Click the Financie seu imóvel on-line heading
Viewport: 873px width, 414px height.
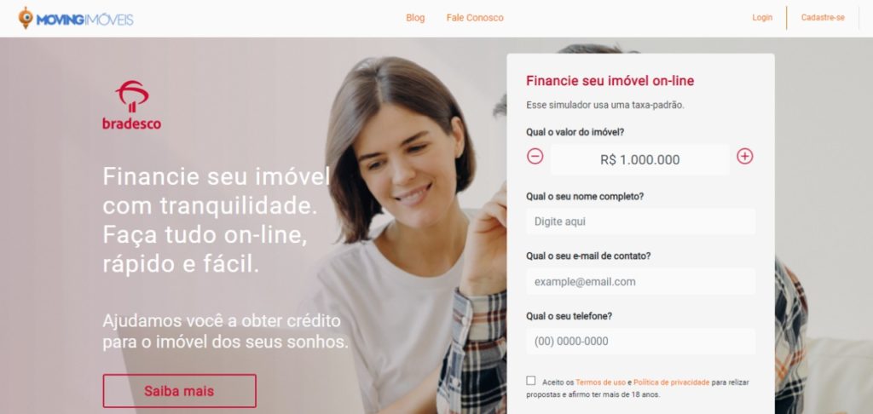[610, 81]
